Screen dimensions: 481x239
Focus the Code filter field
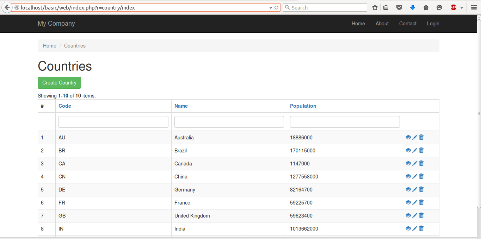pyautogui.click(x=113, y=122)
